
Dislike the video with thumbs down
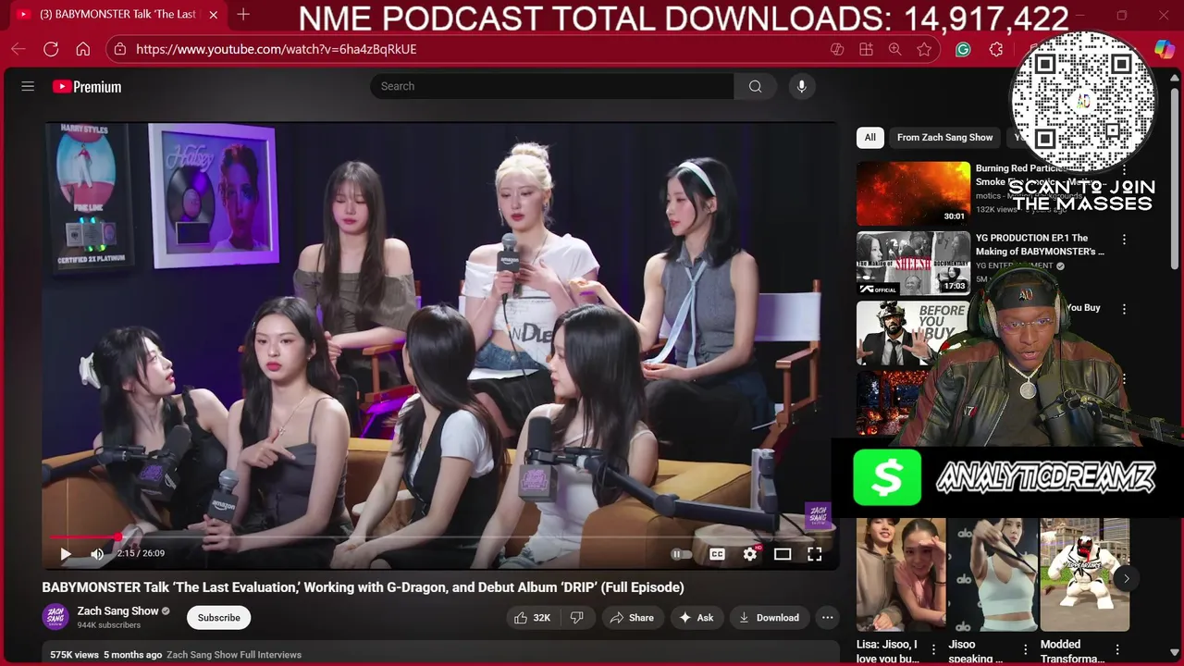[x=577, y=618]
